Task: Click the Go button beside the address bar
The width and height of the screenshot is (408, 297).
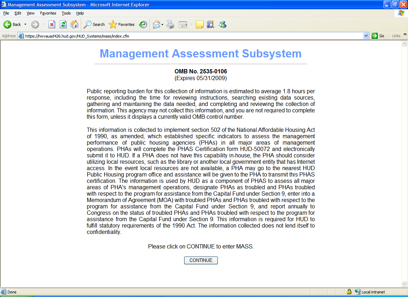Action: point(378,36)
